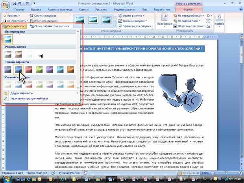Open Обтекание текстом (Text Wrapping)

click(x=189, y=26)
